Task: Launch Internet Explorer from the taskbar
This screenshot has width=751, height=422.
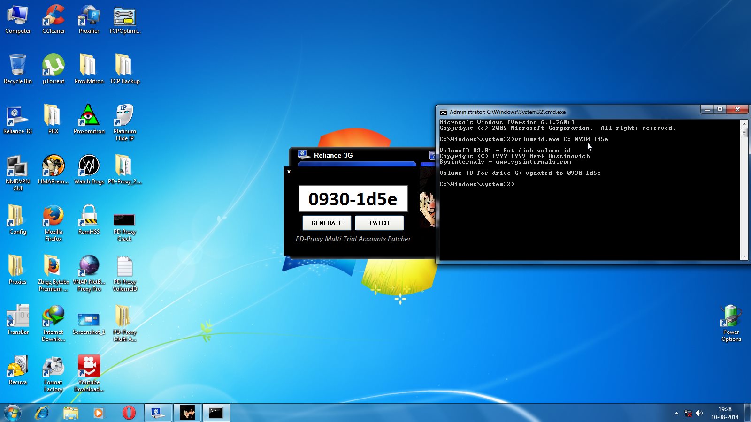Action: pos(42,413)
